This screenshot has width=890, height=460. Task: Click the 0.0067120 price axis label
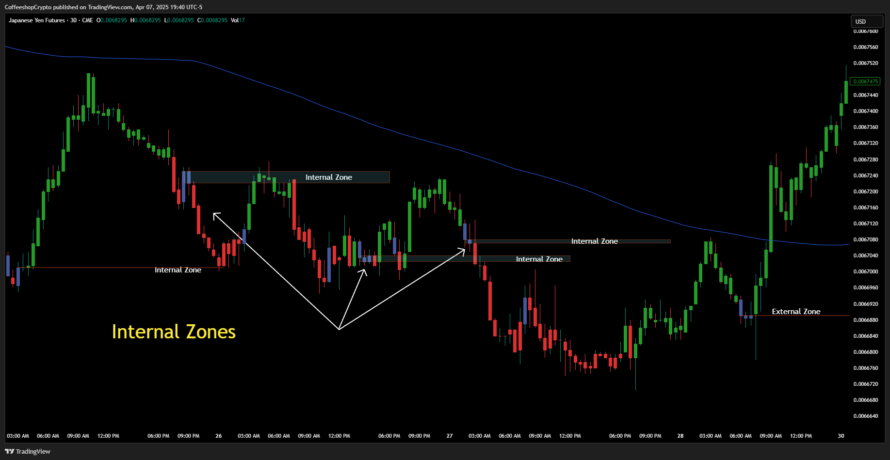point(866,223)
